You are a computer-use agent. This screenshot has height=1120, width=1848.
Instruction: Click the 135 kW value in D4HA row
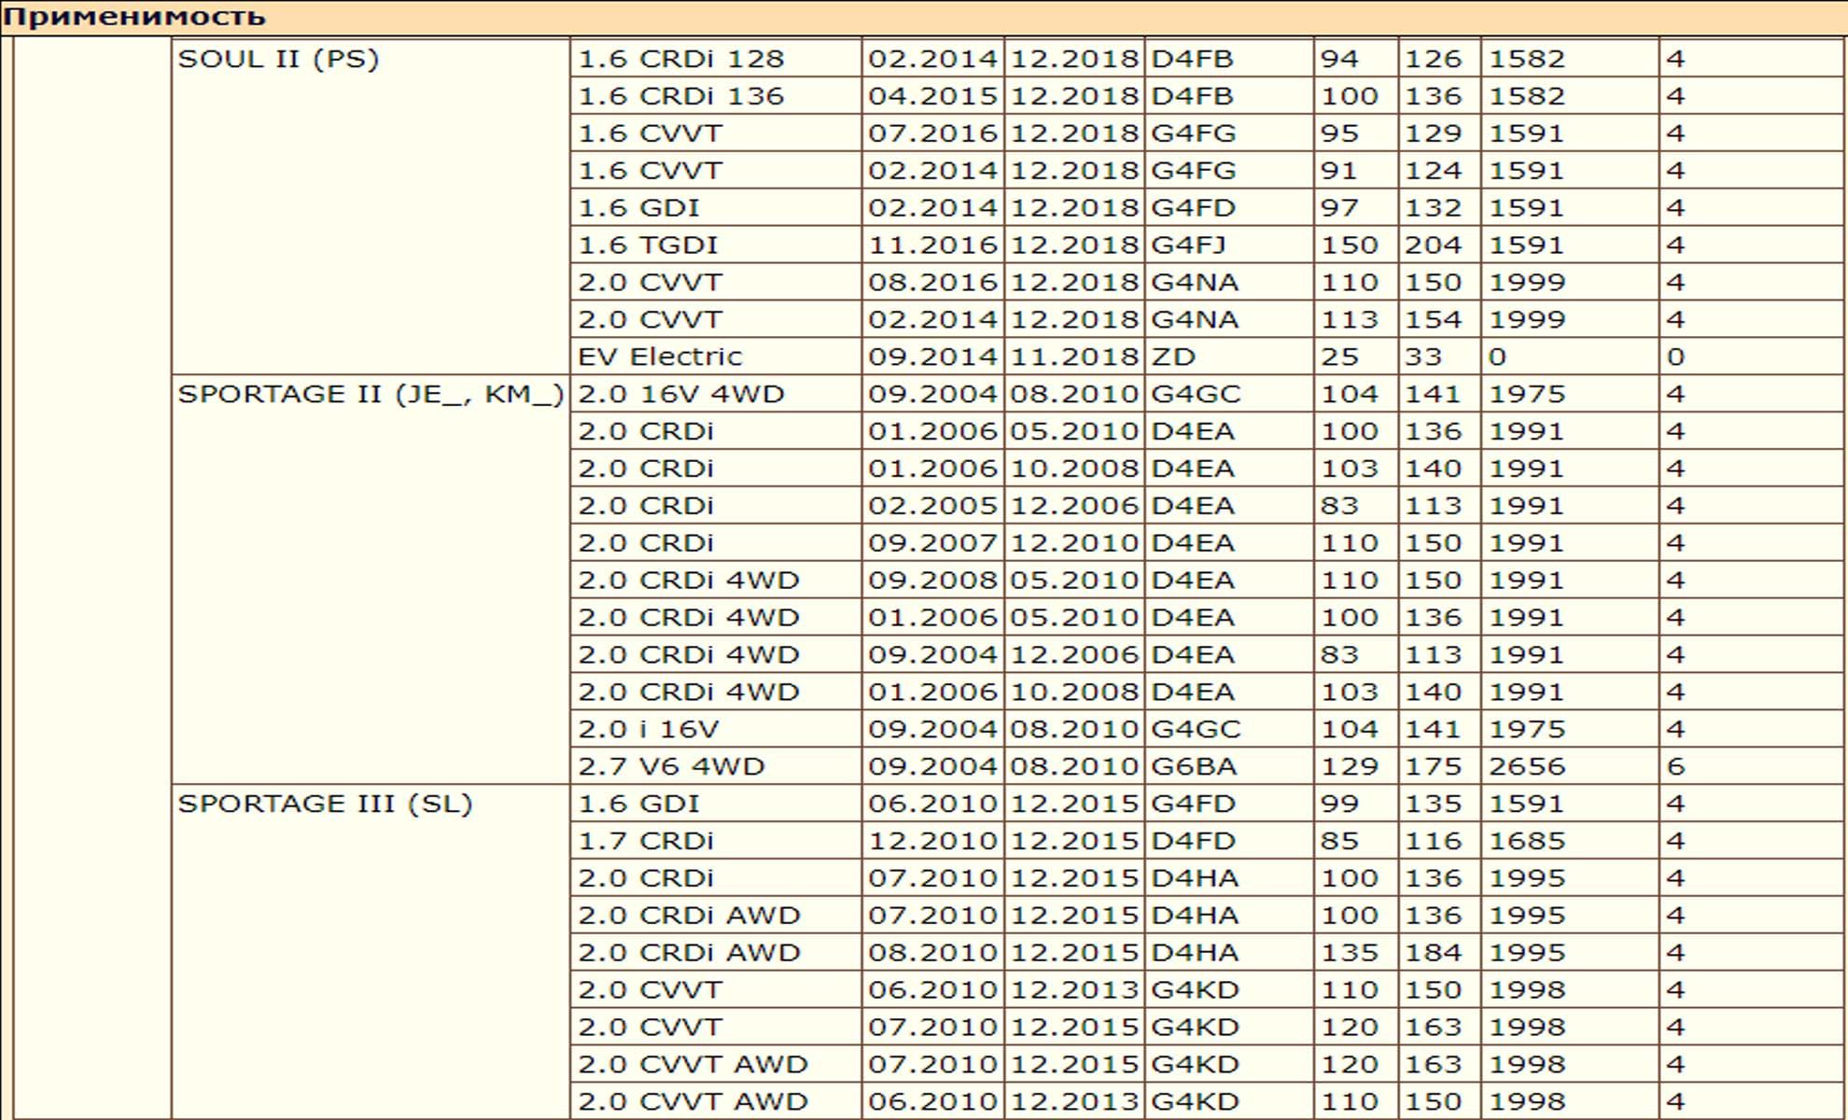pyautogui.click(x=1355, y=952)
